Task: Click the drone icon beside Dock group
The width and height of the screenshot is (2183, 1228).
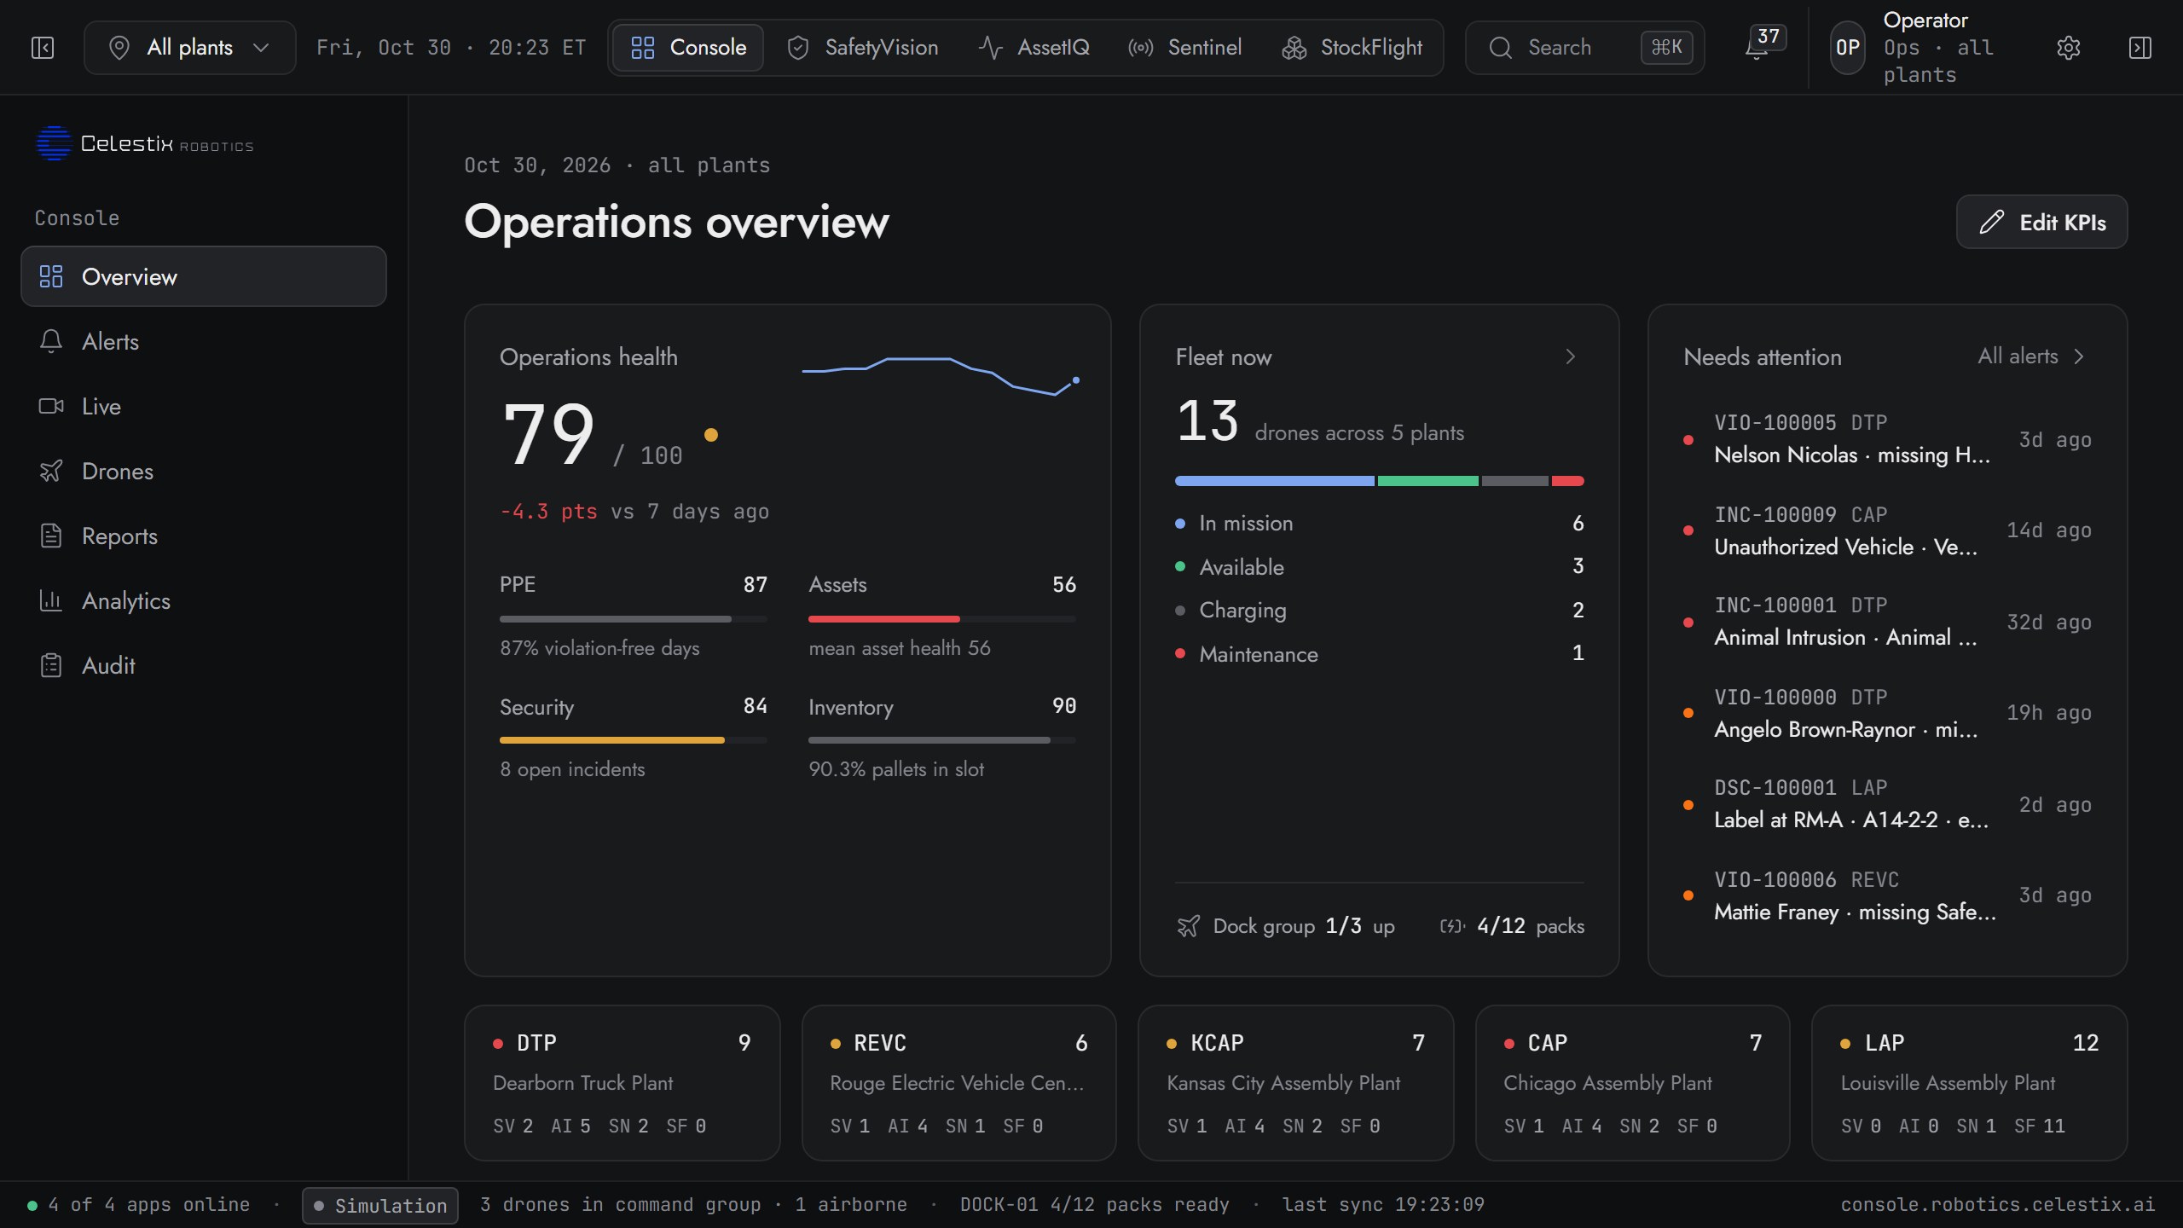Action: [x=1188, y=926]
